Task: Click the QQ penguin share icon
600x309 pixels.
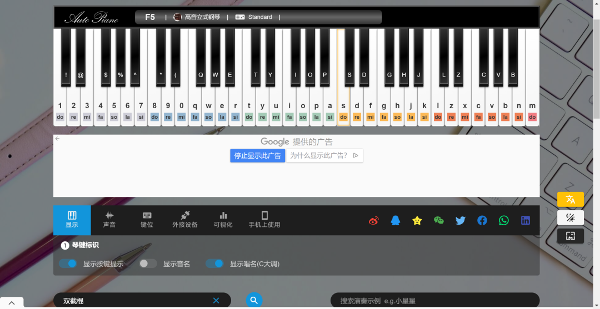Action: (x=395, y=220)
